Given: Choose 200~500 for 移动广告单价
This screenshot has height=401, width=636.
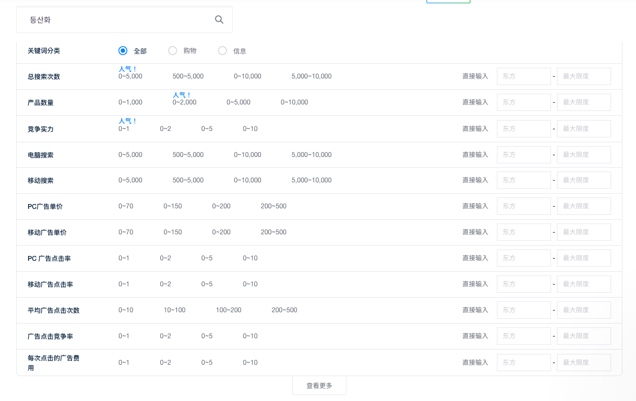Looking at the screenshot, I should click(x=273, y=232).
